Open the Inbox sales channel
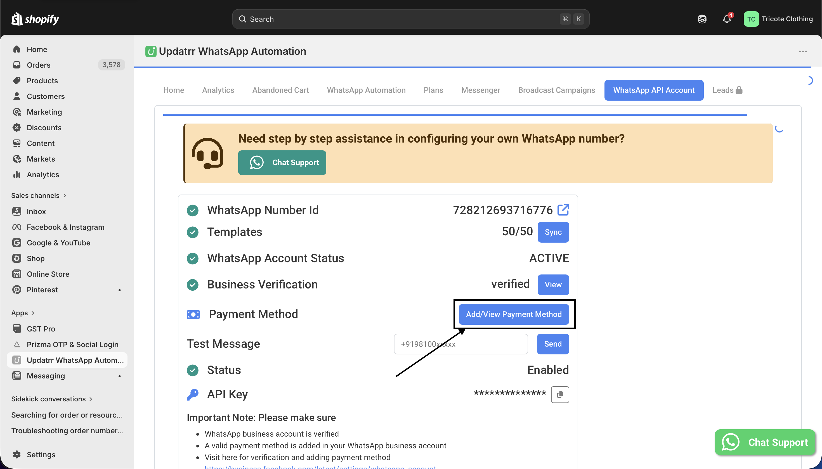 point(36,211)
